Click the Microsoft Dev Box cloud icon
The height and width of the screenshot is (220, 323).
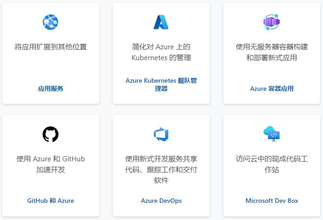point(272,134)
